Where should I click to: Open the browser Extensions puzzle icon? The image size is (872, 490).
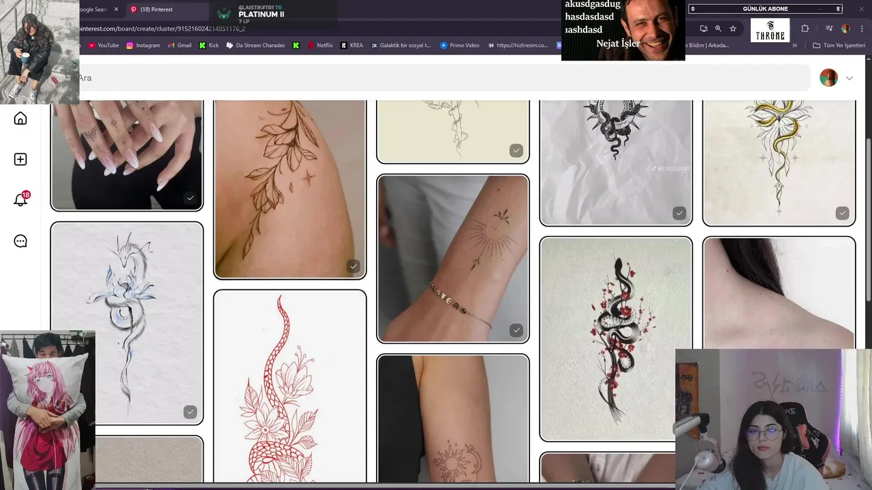point(805,29)
